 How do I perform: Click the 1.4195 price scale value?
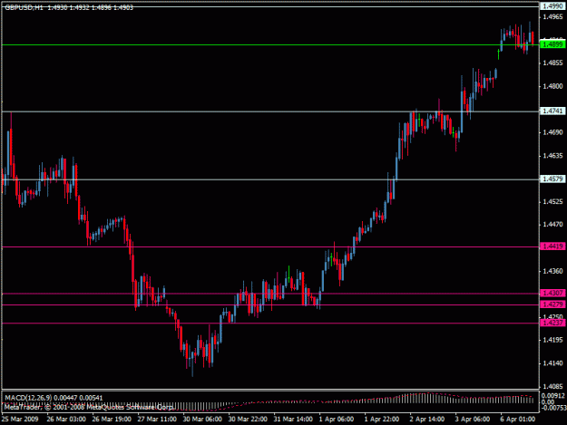pos(552,340)
